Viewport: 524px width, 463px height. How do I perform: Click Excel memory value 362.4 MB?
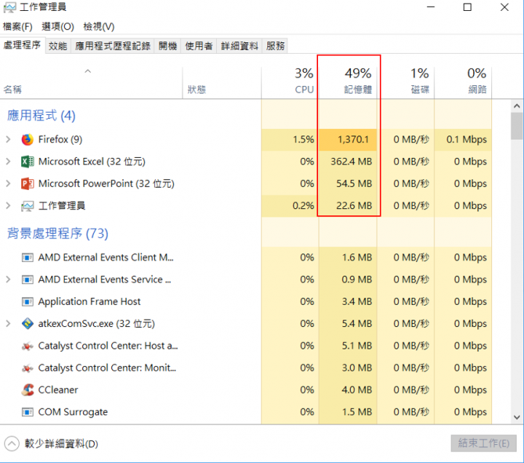point(352,162)
